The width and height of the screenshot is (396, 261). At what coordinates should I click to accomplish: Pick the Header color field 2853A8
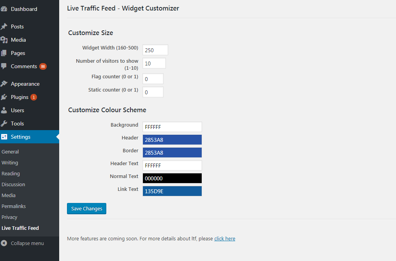point(172,140)
